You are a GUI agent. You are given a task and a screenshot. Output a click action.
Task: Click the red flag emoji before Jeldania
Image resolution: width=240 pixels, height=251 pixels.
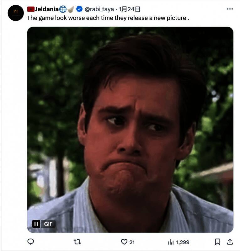[30, 9]
